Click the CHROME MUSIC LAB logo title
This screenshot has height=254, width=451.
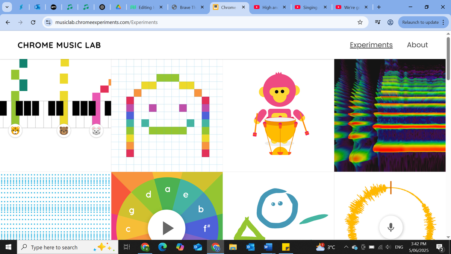[x=59, y=45]
